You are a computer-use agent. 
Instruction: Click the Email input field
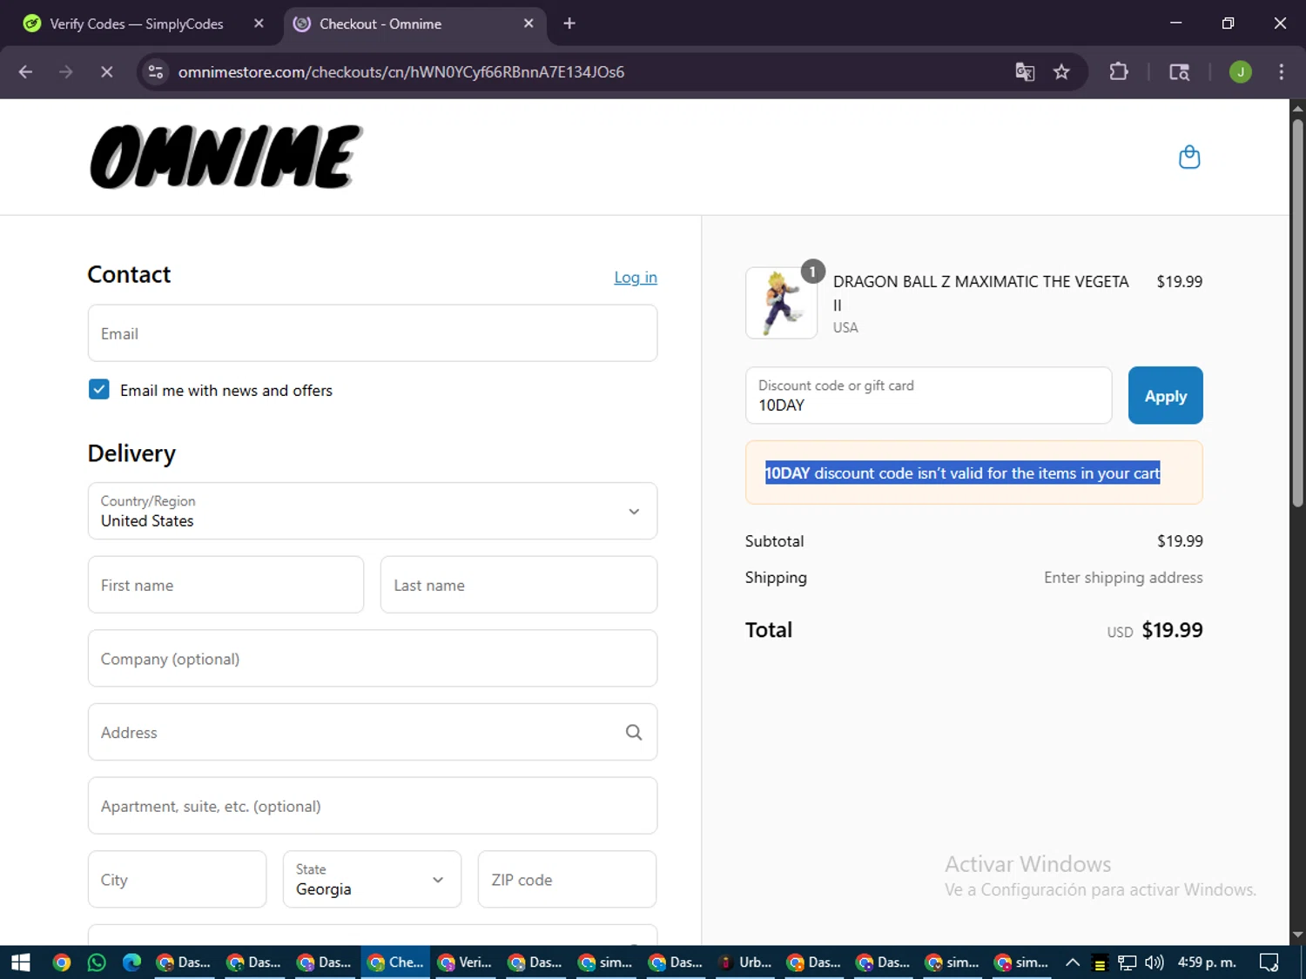[x=373, y=333]
